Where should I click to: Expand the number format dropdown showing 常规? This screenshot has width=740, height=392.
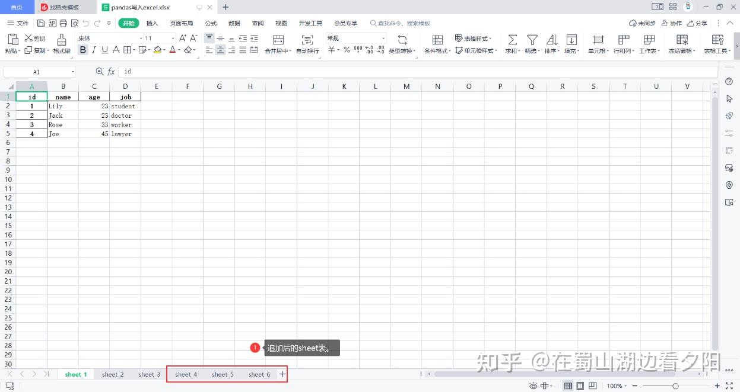coord(382,37)
